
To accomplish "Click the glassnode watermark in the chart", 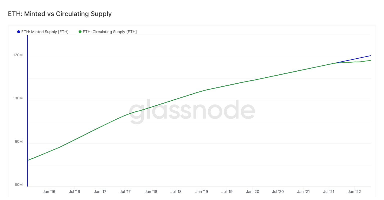I will pos(192,112).
